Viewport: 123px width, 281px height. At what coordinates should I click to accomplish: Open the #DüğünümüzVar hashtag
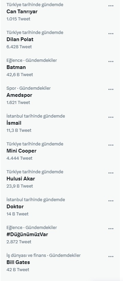(x=27, y=234)
